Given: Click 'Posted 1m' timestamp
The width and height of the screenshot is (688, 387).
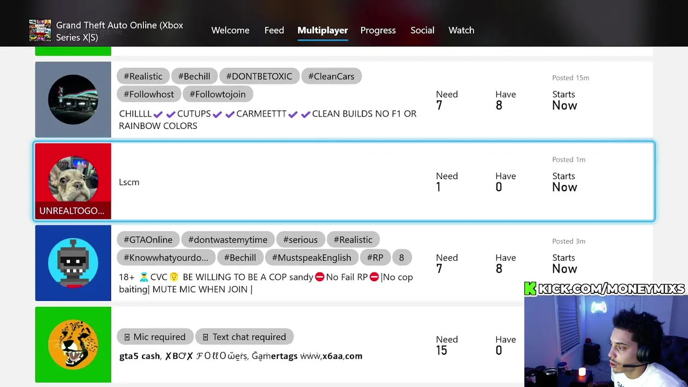Looking at the screenshot, I should [x=569, y=160].
